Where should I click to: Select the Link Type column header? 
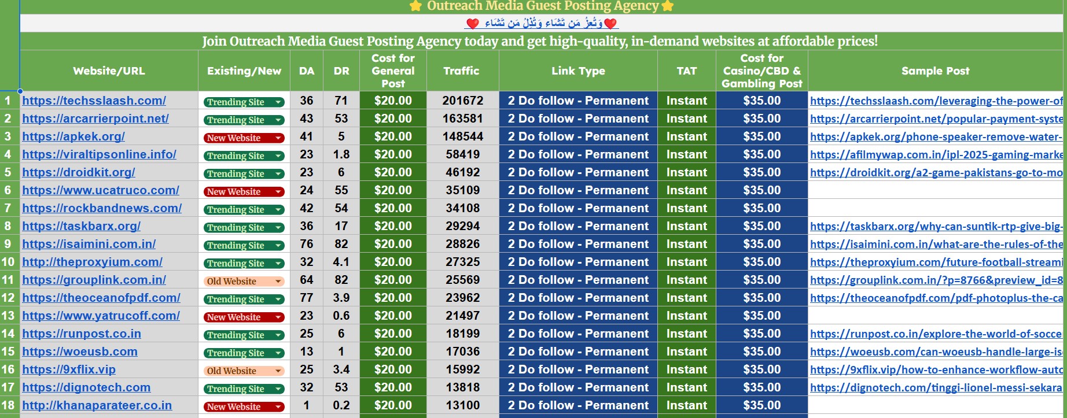578,71
